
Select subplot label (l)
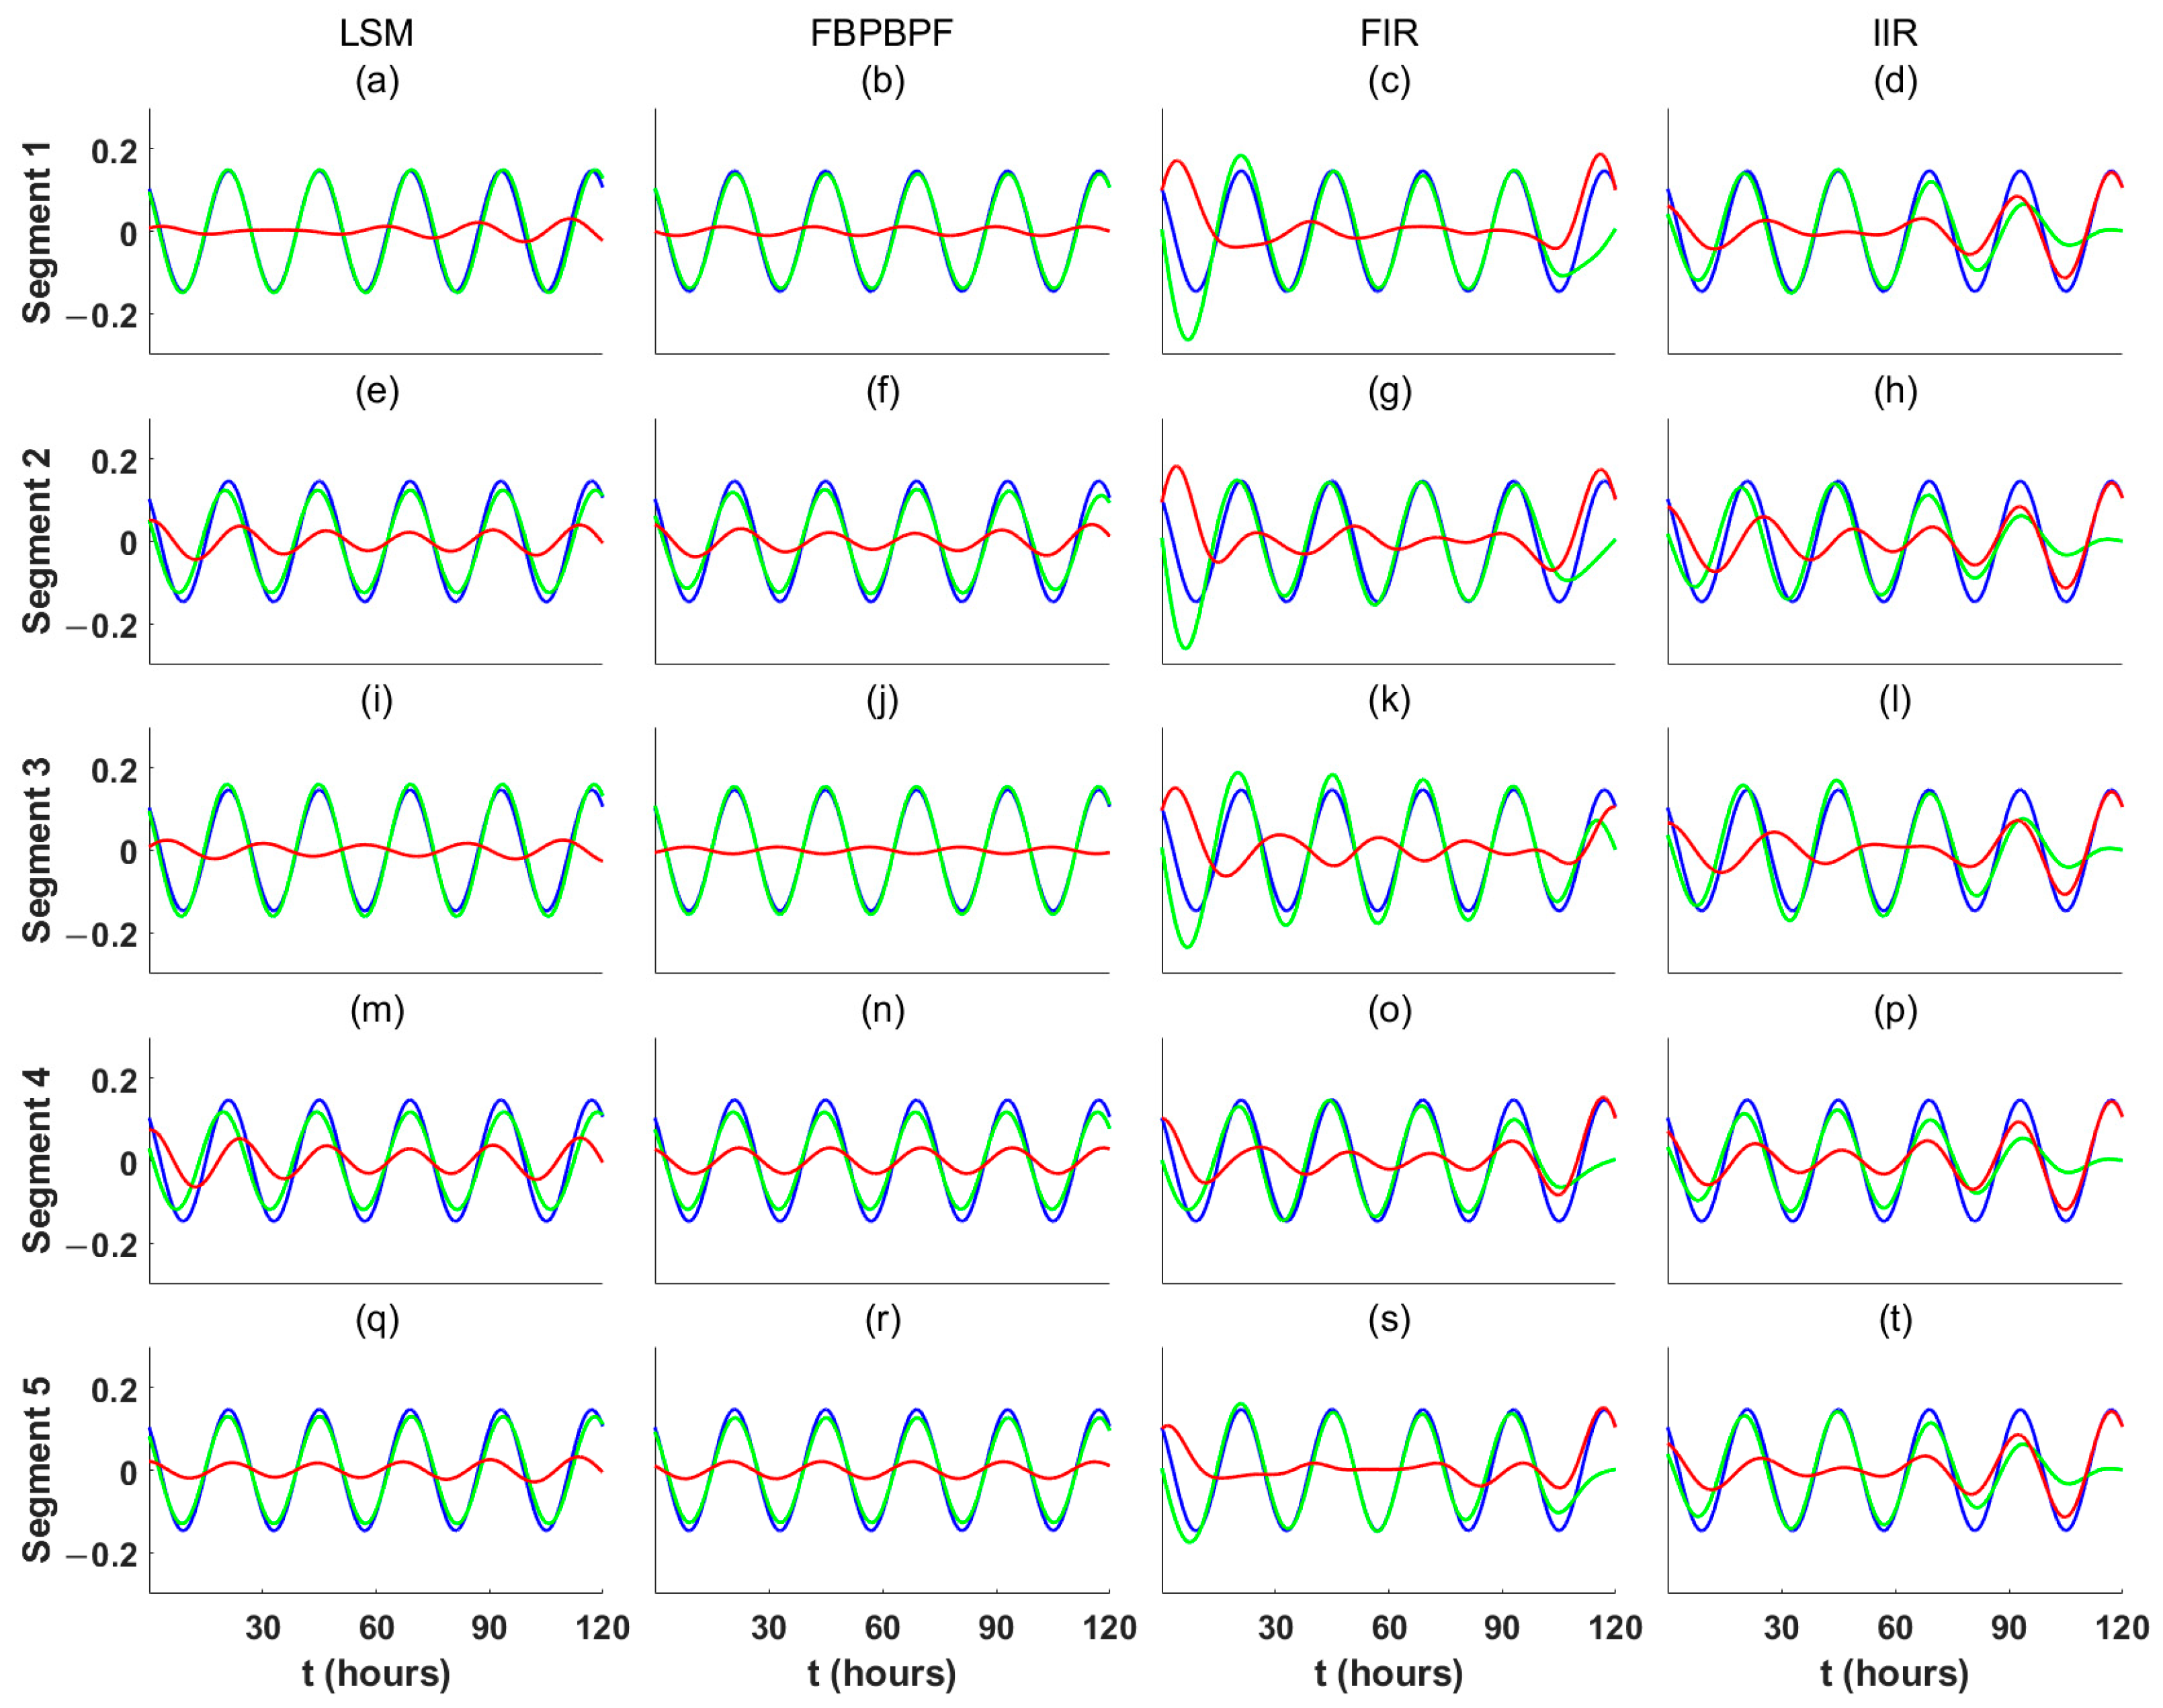point(1895,700)
